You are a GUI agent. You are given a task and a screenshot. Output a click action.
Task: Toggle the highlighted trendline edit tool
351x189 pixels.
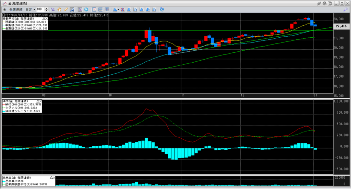(x=72, y=9)
